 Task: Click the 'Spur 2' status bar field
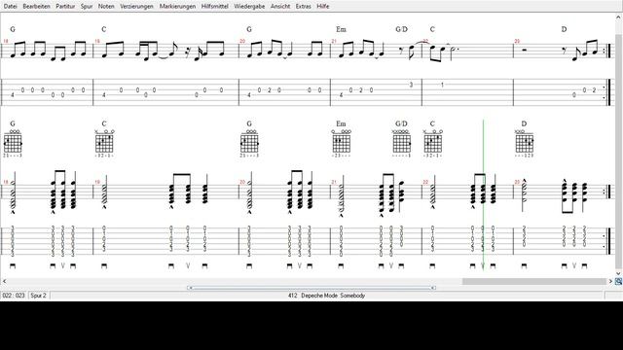[x=39, y=296]
